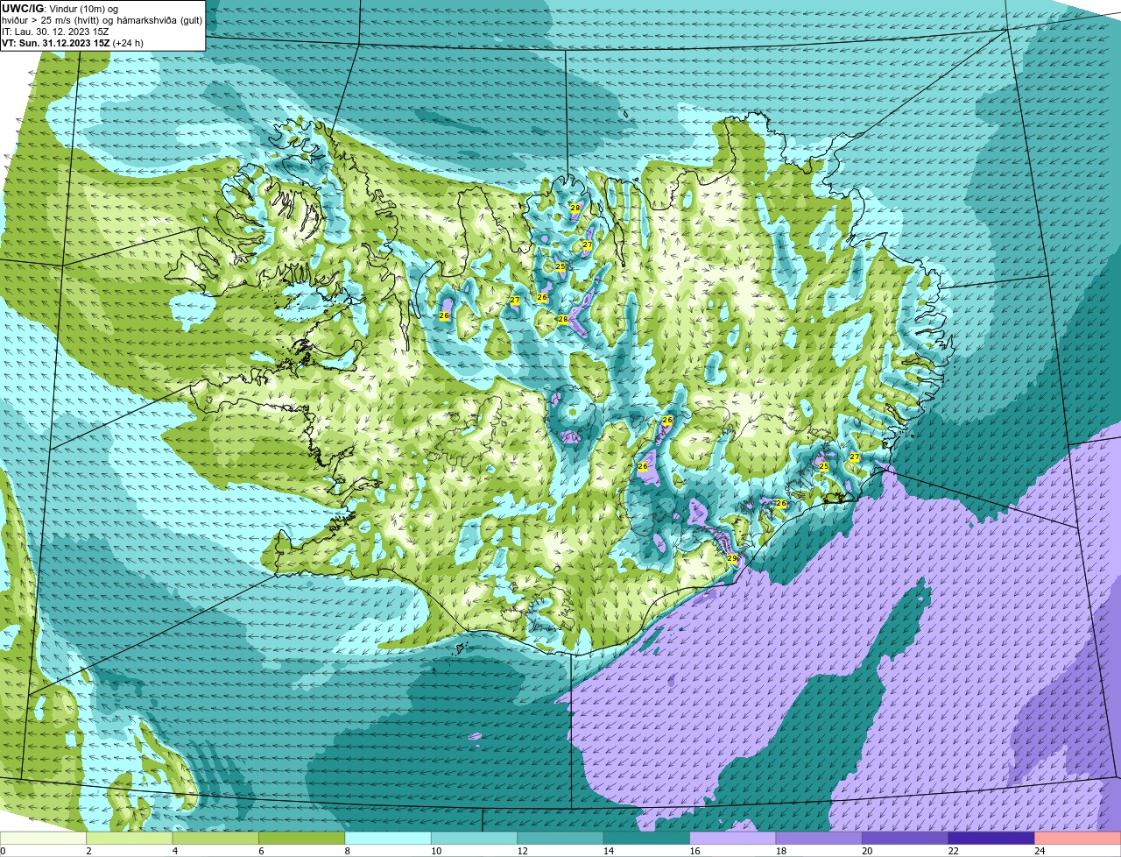
Task: Click the legend scale label 8
Action: [346, 851]
